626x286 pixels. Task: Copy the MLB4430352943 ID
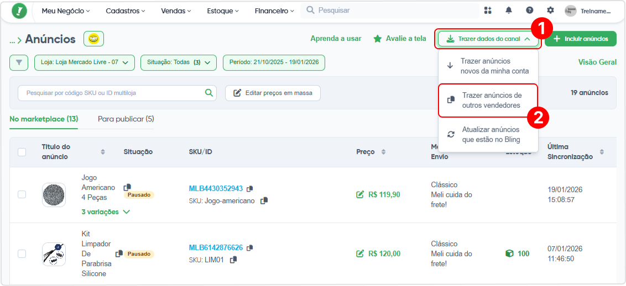[x=250, y=188]
